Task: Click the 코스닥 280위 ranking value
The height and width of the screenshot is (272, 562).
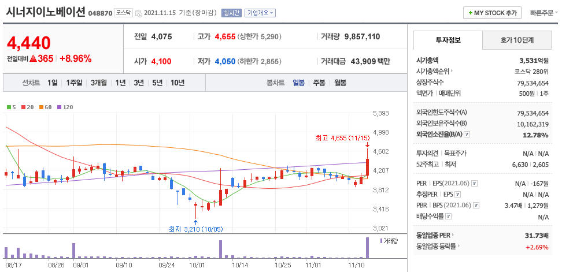Action: (532, 71)
